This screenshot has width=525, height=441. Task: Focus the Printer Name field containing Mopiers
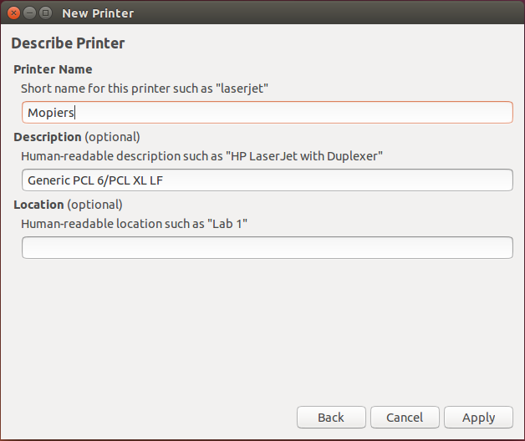(x=268, y=113)
